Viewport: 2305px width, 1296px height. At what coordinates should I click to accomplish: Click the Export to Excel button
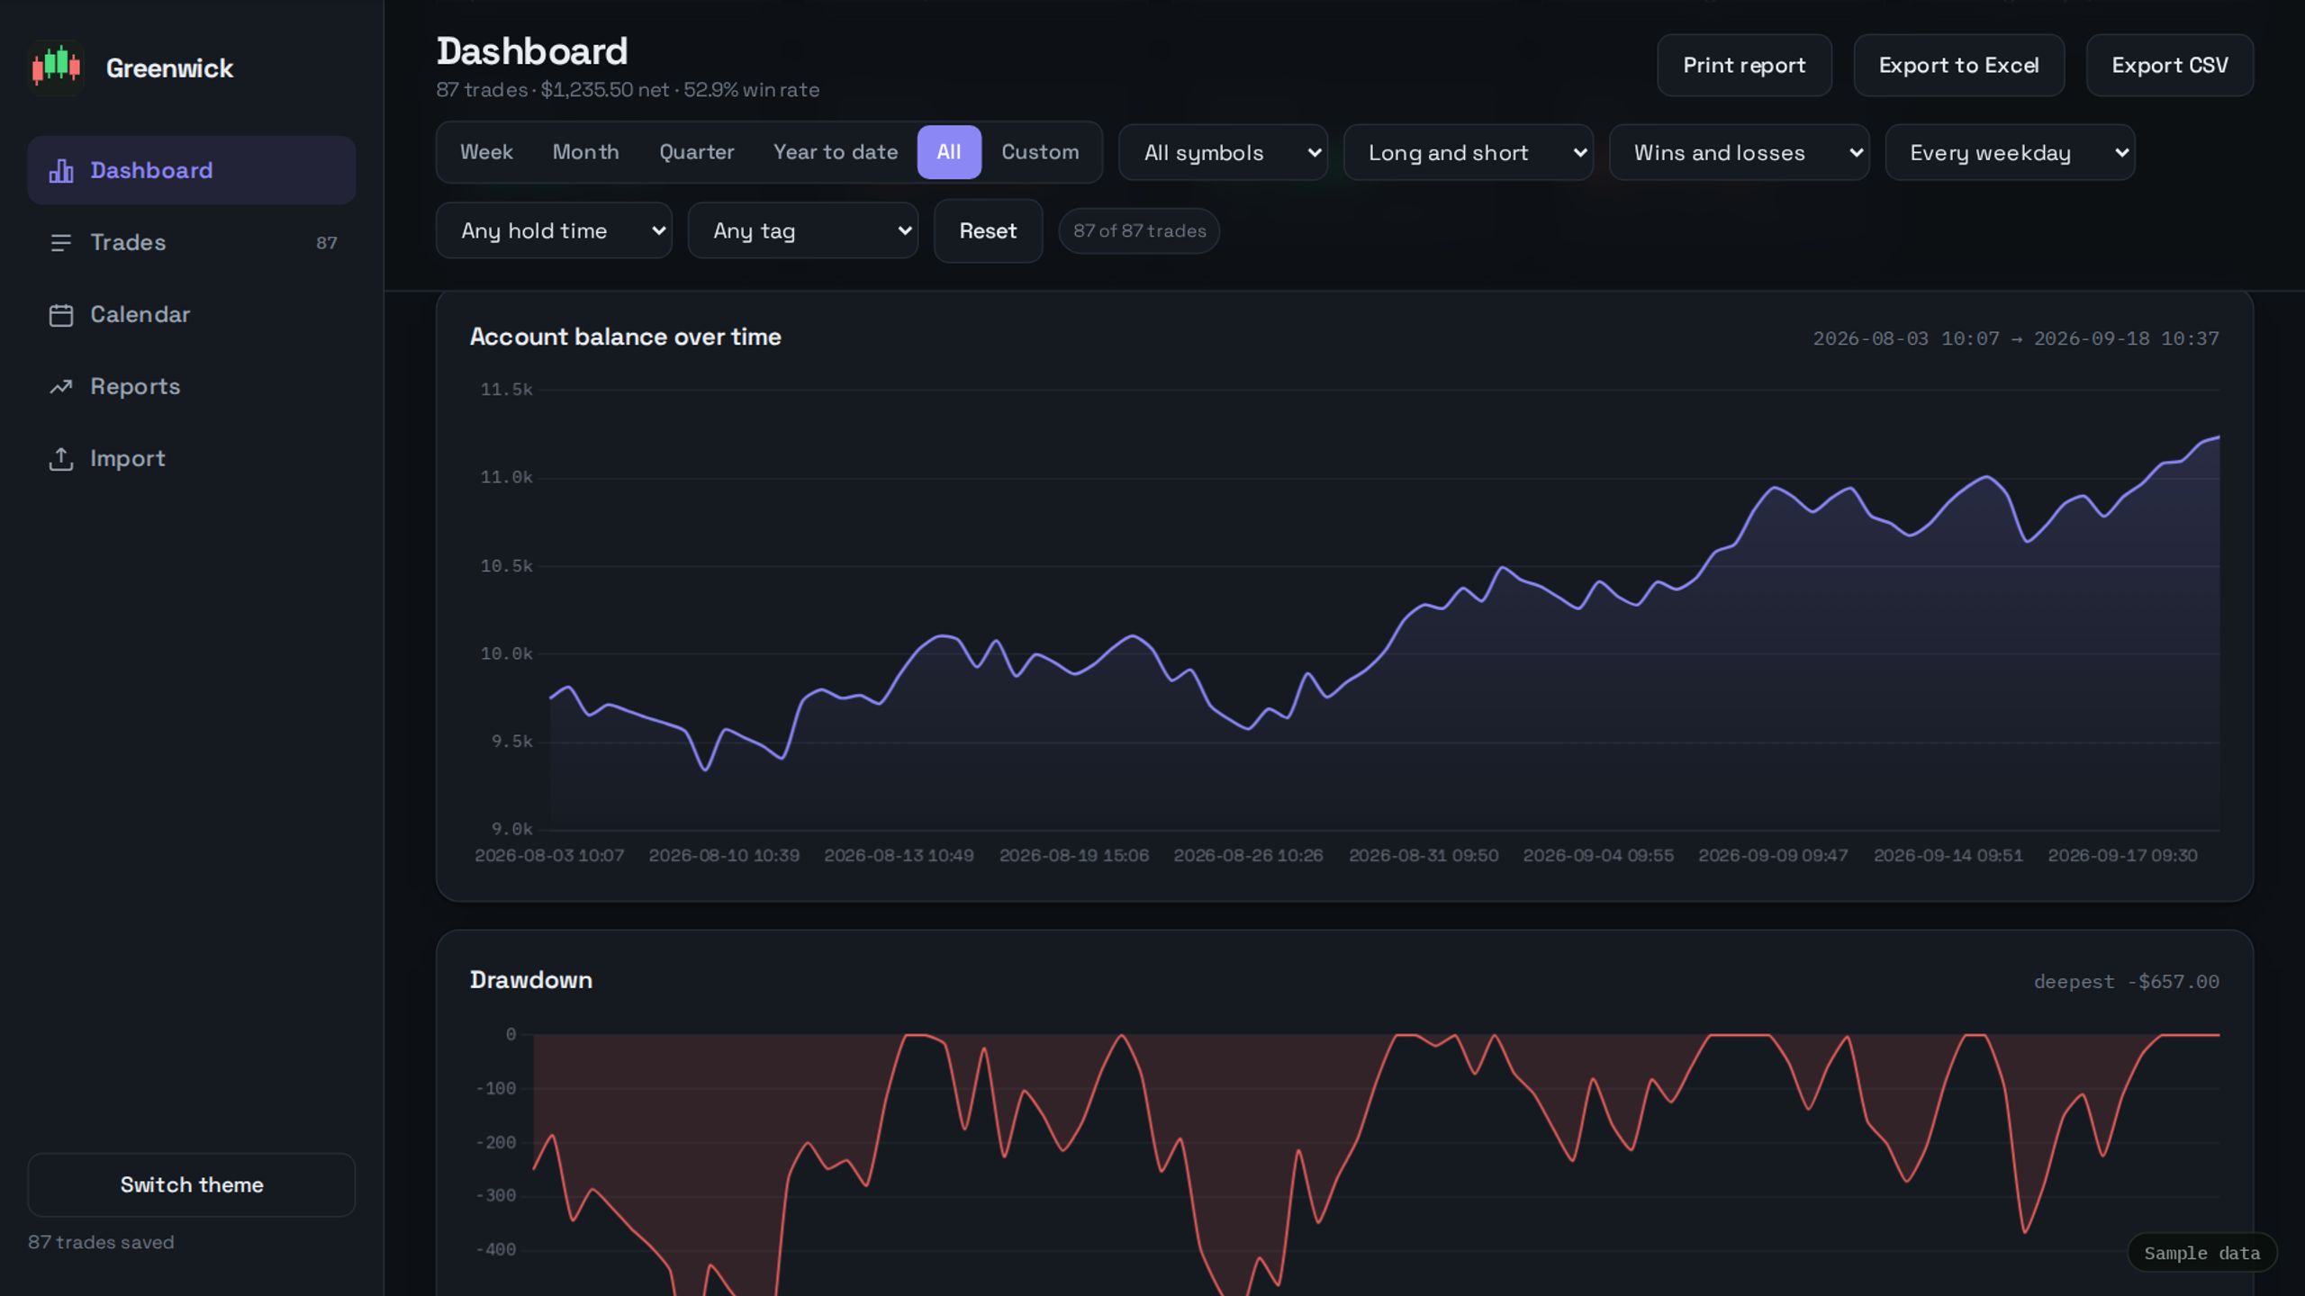point(1958,65)
